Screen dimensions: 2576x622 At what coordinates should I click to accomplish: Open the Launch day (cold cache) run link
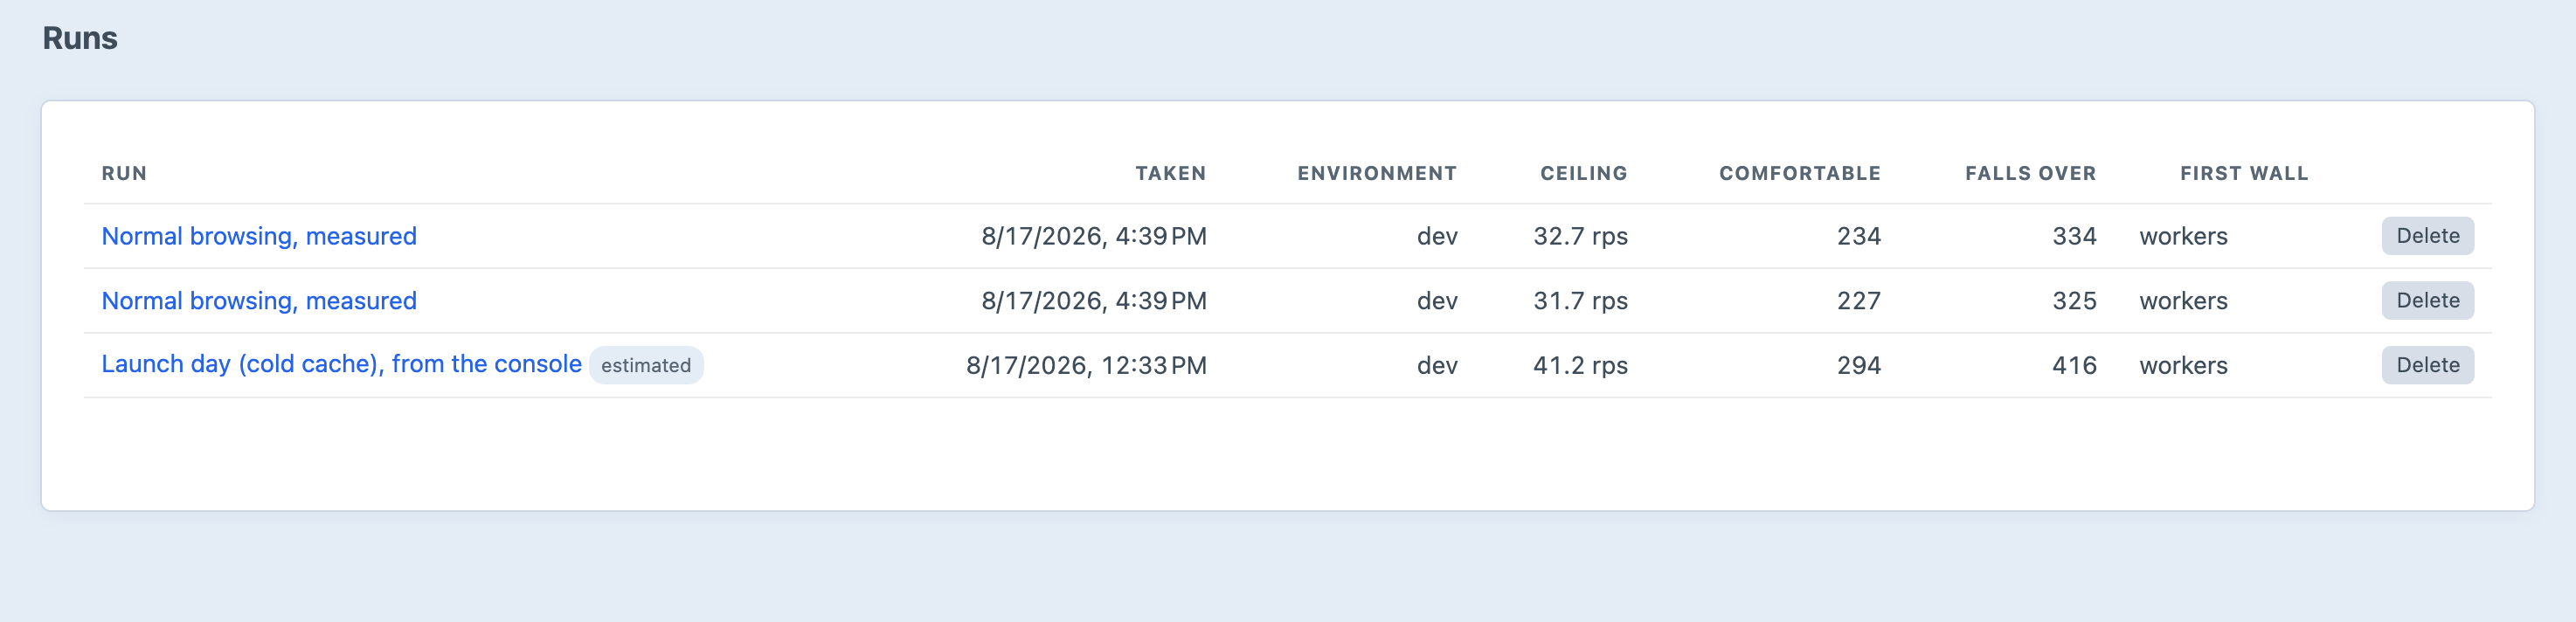(341, 364)
